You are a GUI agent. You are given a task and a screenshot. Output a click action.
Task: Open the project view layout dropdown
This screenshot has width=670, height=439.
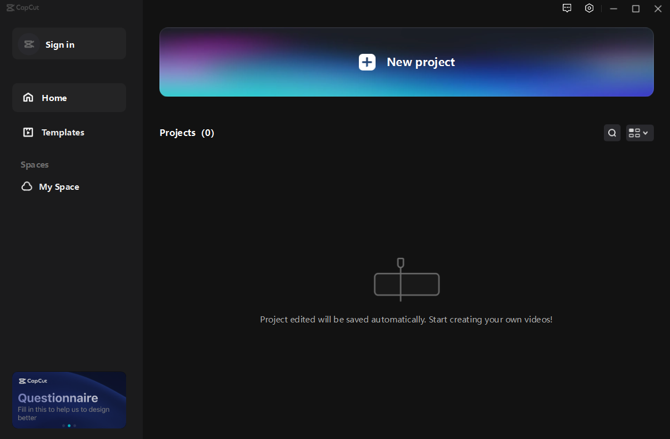tap(640, 133)
